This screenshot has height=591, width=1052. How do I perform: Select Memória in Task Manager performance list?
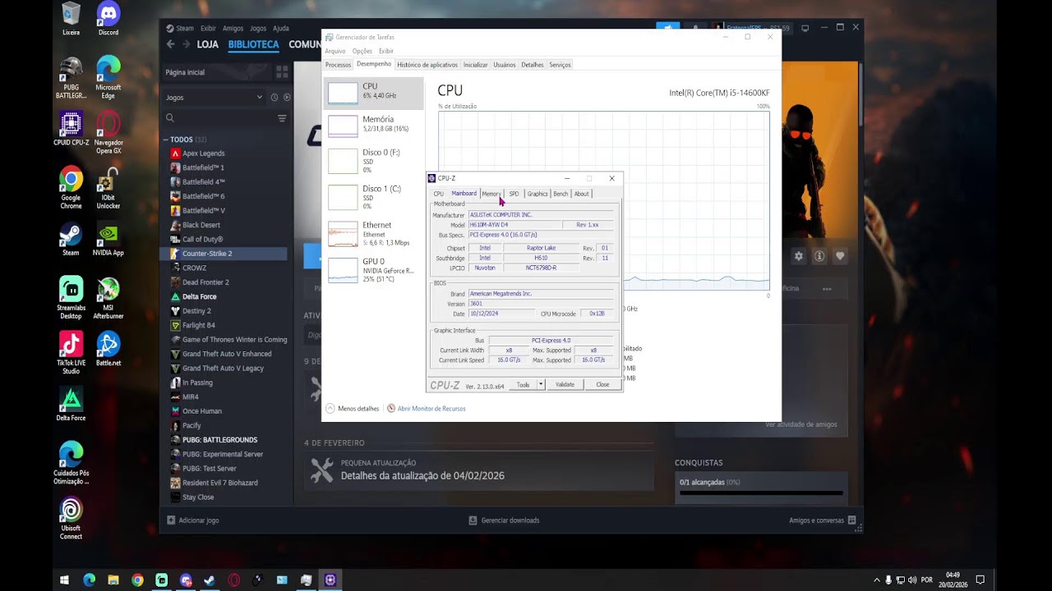(x=374, y=124)
